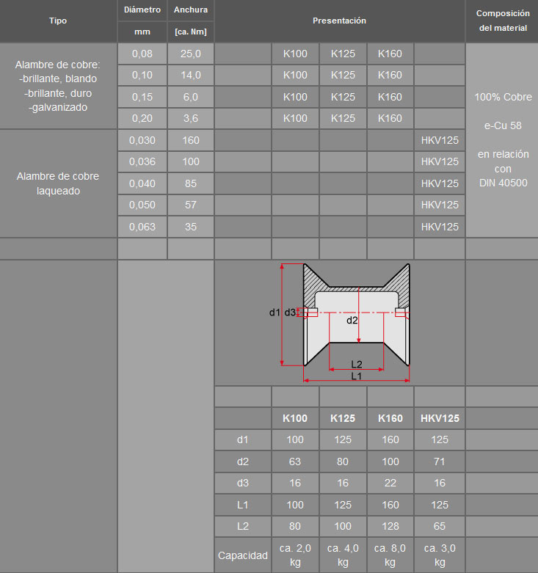Viewport: 538px width, 573px height.
Task: Click Anchura value 6,0
Action: click(x=191, y=97)
